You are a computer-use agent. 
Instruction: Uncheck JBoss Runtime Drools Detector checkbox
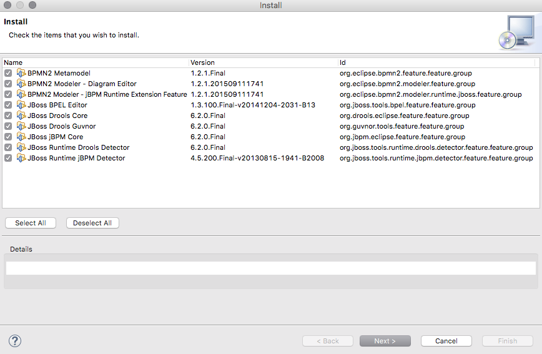(8, 147)
